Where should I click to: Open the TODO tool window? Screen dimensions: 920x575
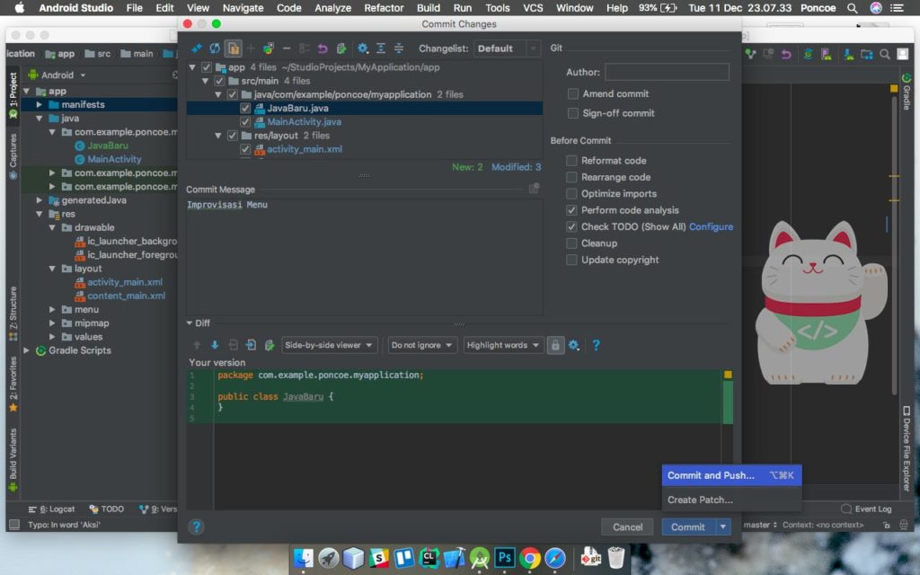point(107,509)
